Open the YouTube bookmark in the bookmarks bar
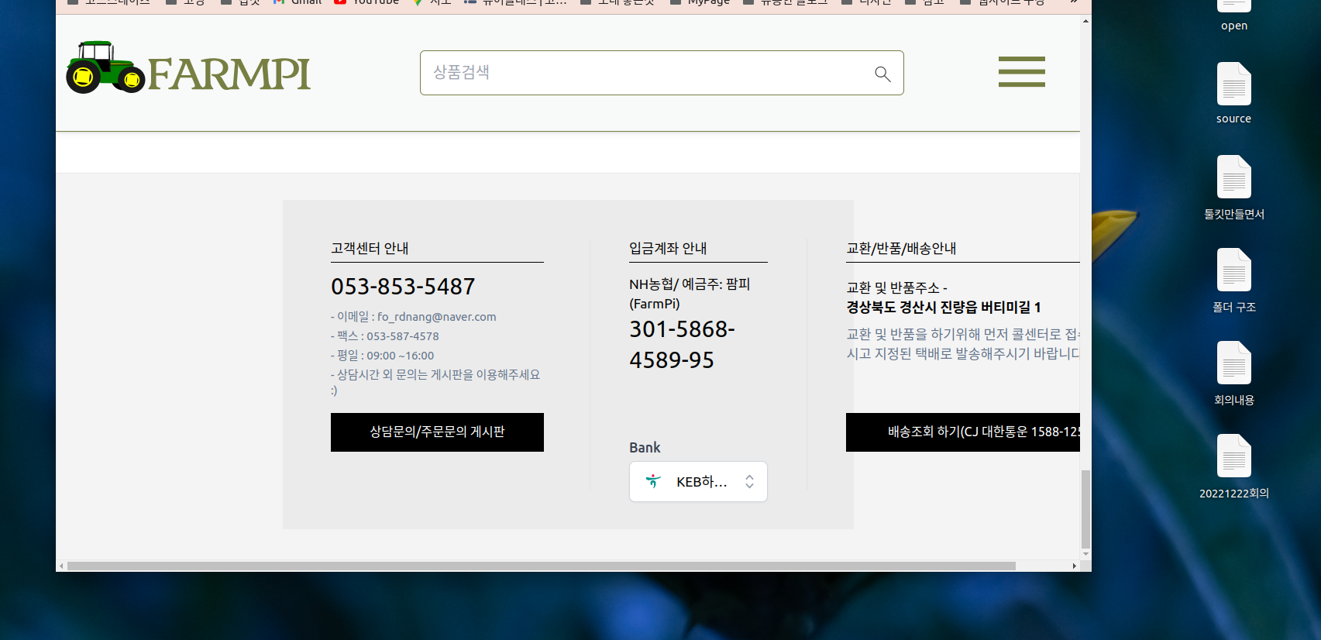This screenshot has width=1321, height=640. (366, 2)
